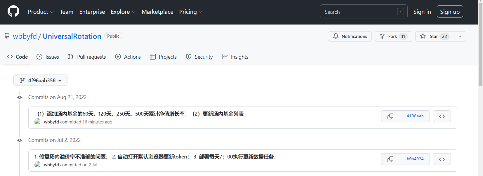Click the Sign up button

pos(450,12)
